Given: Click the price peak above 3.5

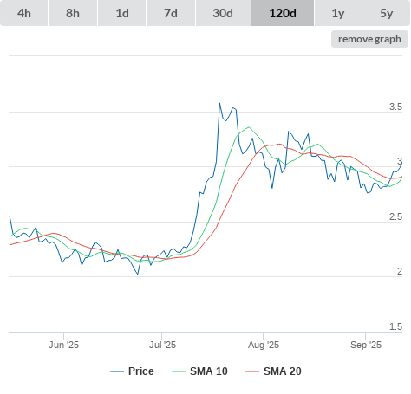Looking at the screenshot, I should (219, 103).
